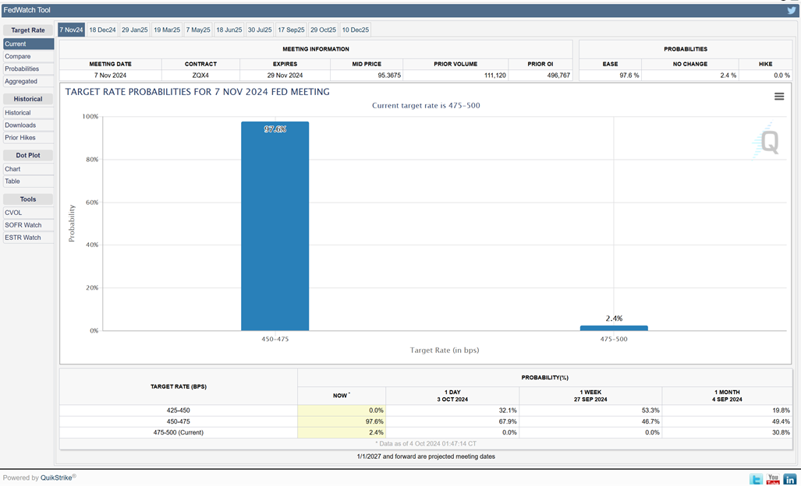Click the QuikStrike Q logo watermark

[x=767, y=142]
